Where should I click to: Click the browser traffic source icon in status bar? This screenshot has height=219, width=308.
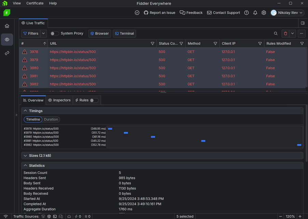(x=49, y=217)
